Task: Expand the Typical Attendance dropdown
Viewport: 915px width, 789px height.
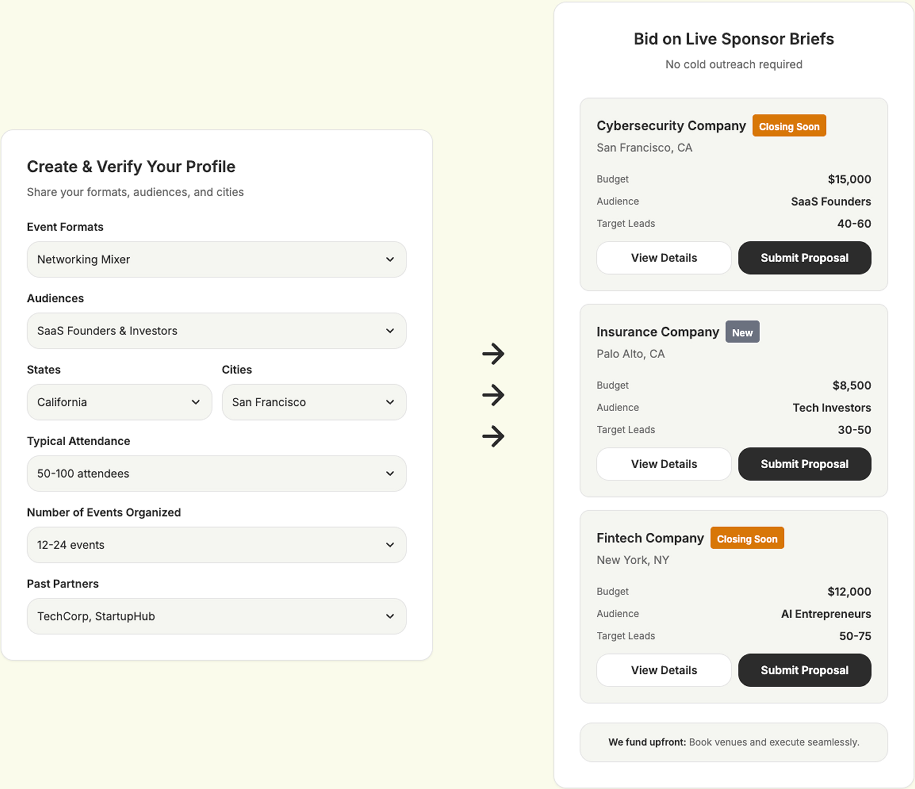Action: point(216,473)
